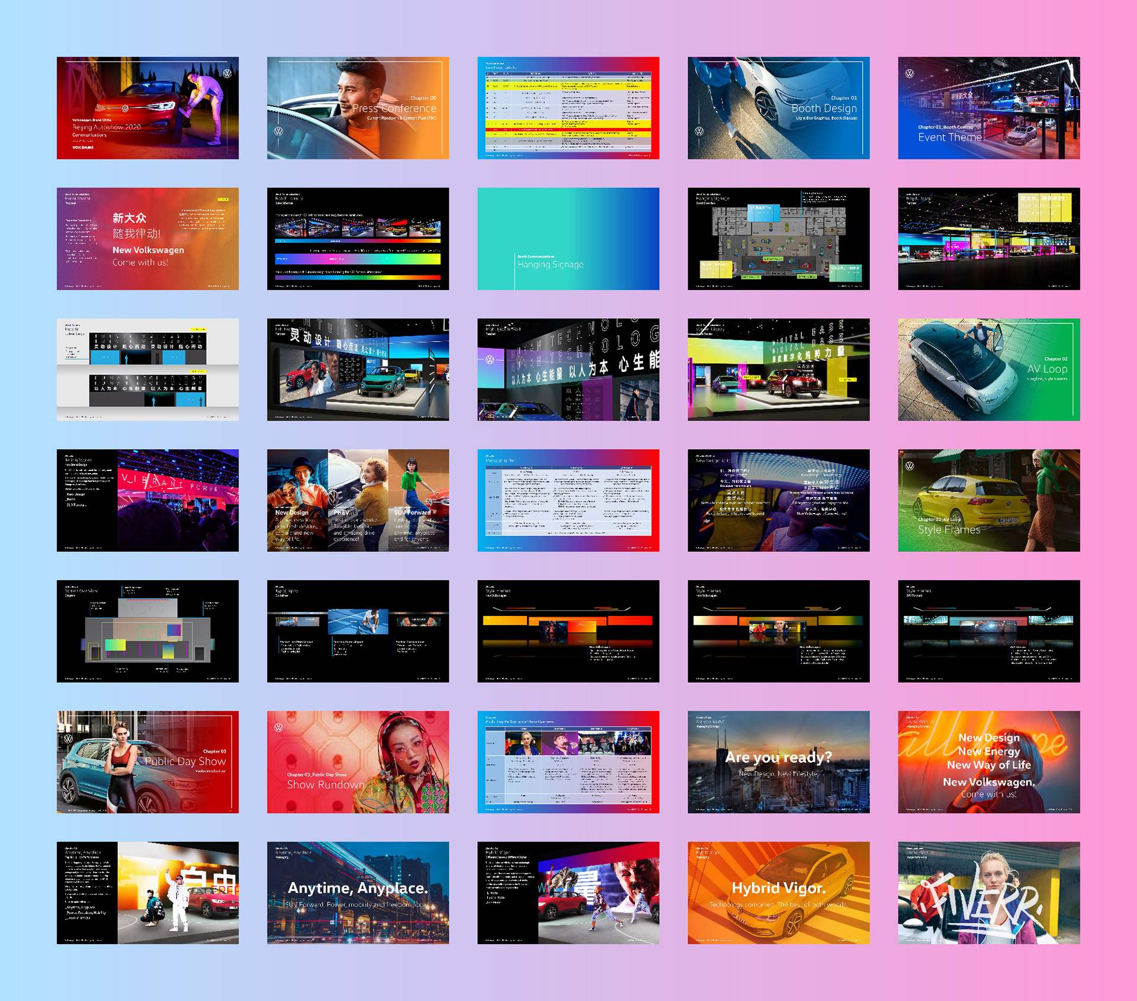Select the black slide with three image strips
The image size is (1137, 1001).
click(x=358, y=631)
